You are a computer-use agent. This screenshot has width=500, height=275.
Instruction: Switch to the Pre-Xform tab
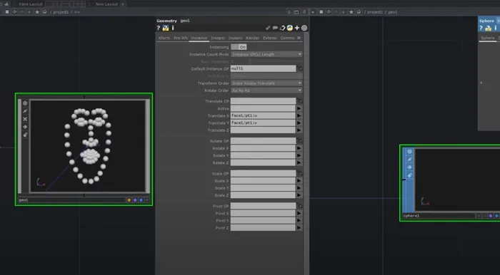pyautogui.click(x=181, y=38)
